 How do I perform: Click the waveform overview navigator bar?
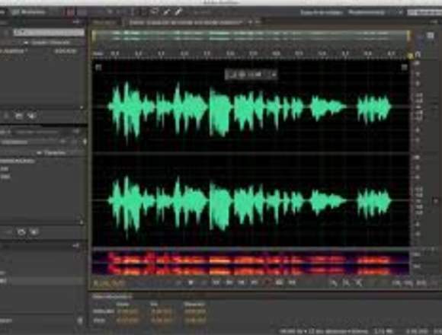251,36
